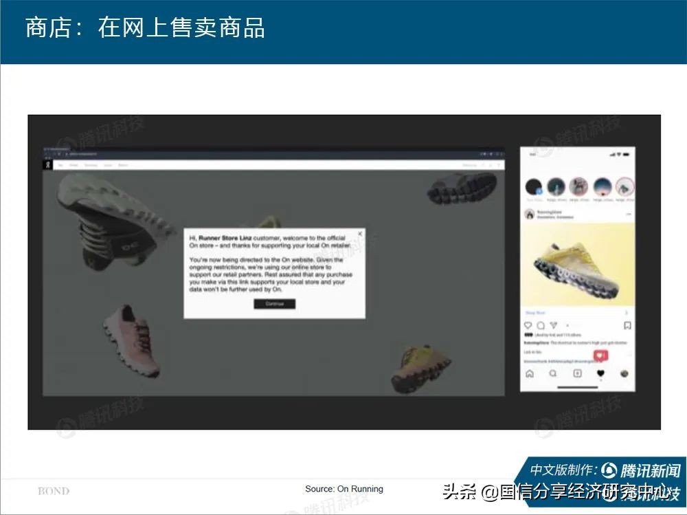687x515 pixels.
Task: Open the Activity heart icon in Instagram's bottom bar
Action: point(600,373)
